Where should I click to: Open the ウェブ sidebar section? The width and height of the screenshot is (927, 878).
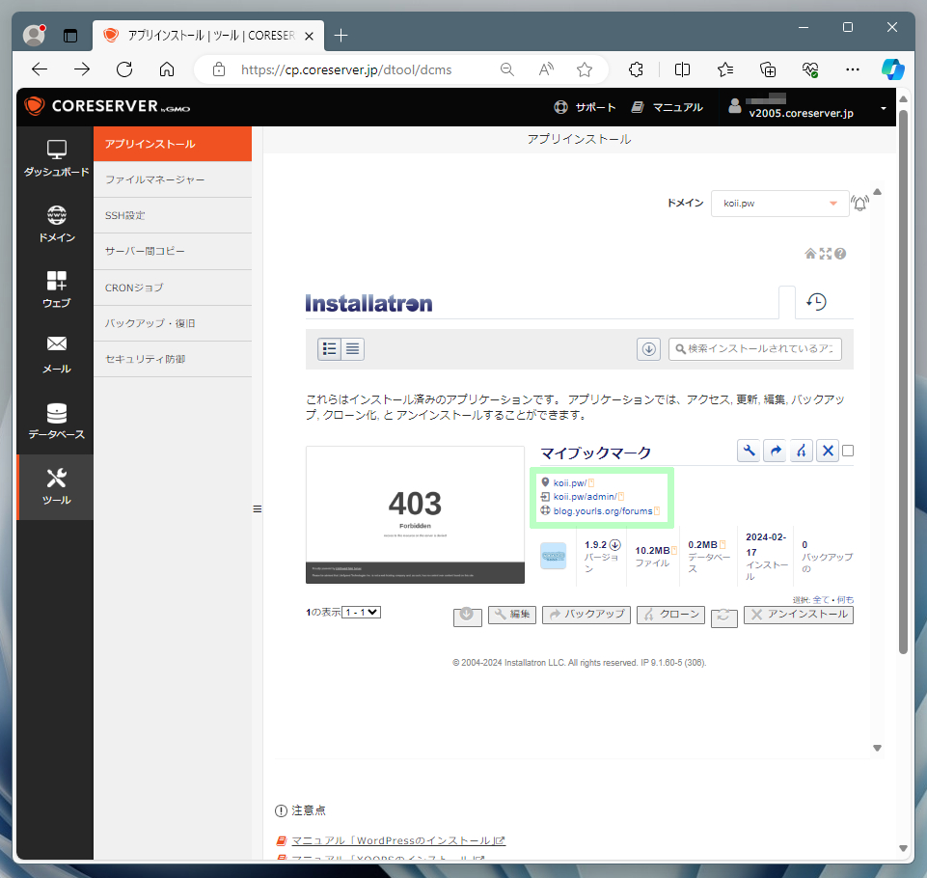(56, 289)
